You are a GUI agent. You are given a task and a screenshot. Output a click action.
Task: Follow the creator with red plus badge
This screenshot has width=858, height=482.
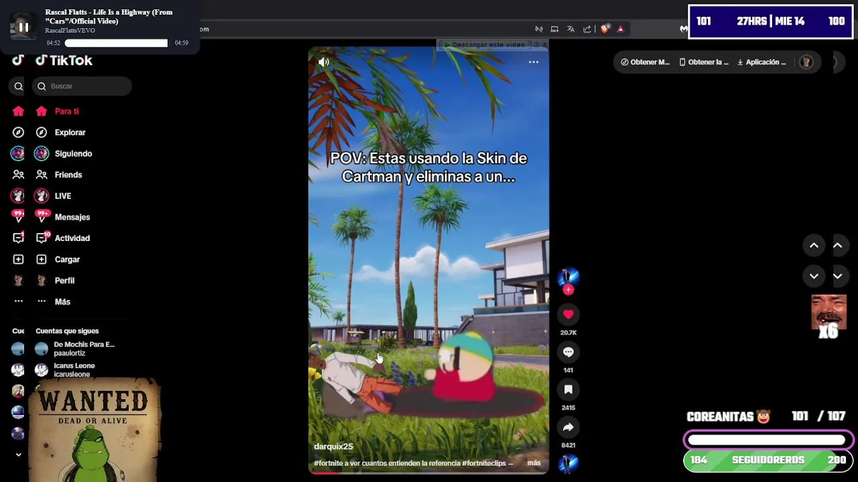(568, 290)
